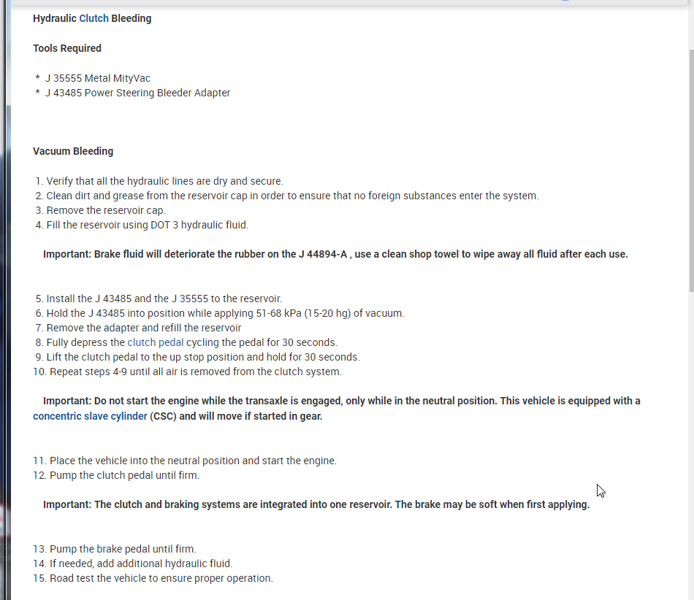Click the Important note about not starting the engine
This screenshot has height=600, width=694.
click(x=341, y=401)
